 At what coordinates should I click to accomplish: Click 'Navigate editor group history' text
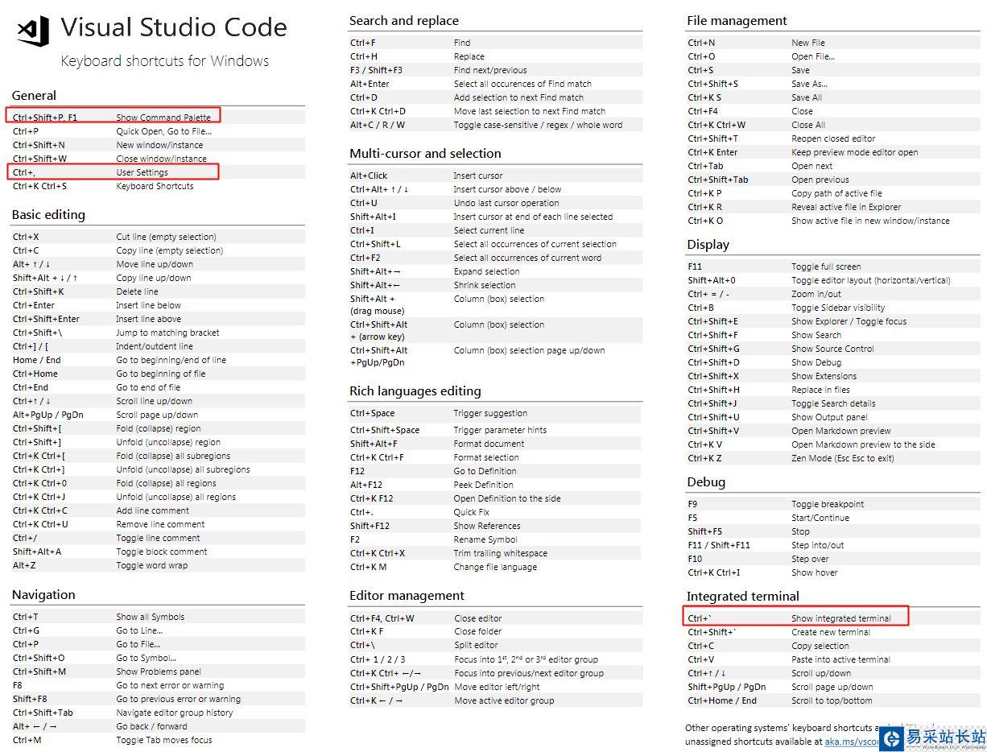tap(174, 713)
